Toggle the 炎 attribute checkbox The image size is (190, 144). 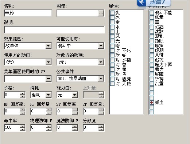pos(112,13)
